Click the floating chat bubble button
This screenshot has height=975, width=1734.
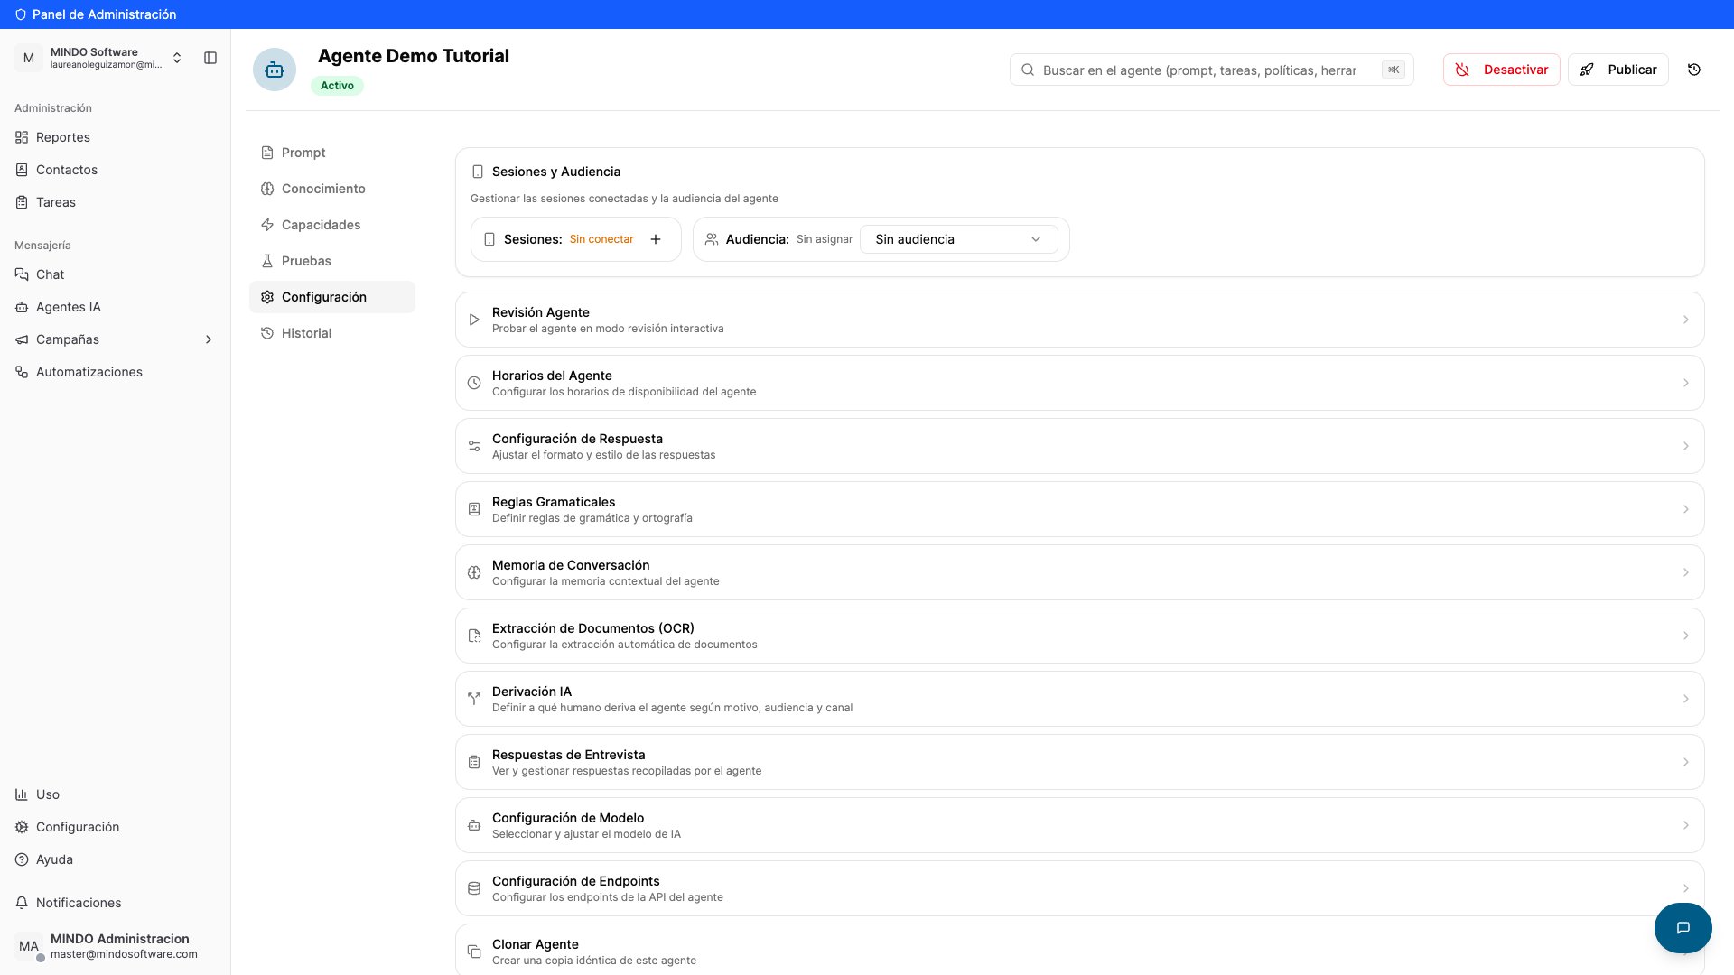coord(1683,927)
